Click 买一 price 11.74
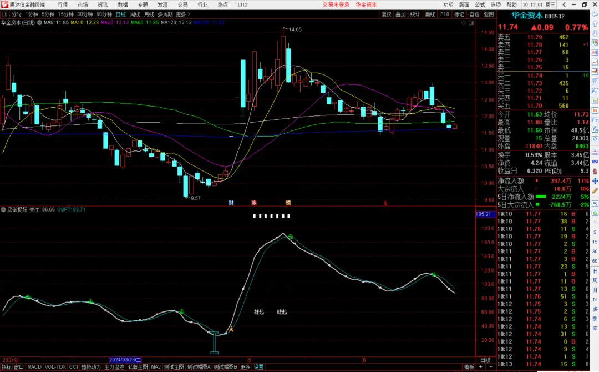The image size is (599, 372). tap(535, 76)
